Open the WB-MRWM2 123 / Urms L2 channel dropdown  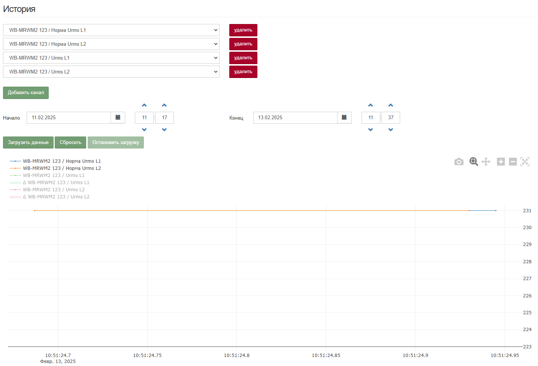click(111, 72)
